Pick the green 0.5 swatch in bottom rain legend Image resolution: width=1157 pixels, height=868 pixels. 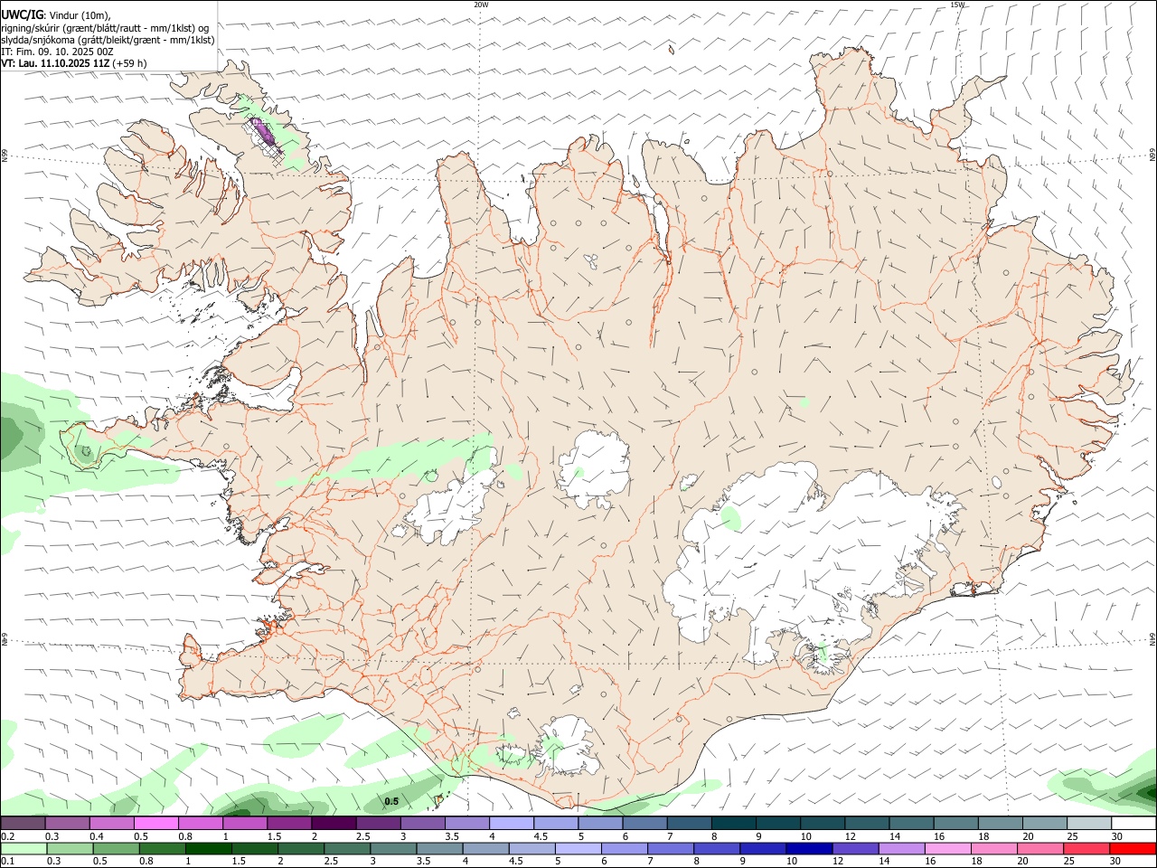[117, 848]
